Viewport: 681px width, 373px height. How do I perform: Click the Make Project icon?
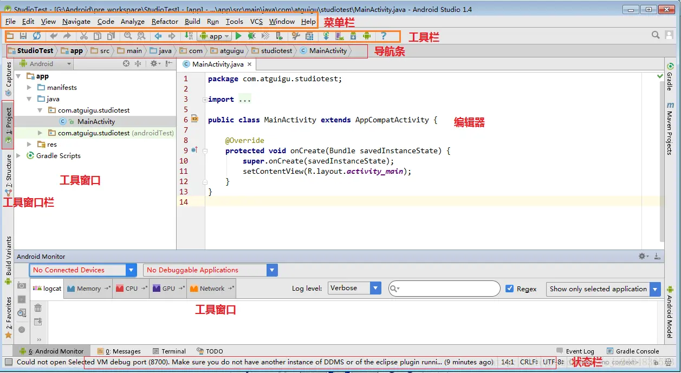click(189, 36)
